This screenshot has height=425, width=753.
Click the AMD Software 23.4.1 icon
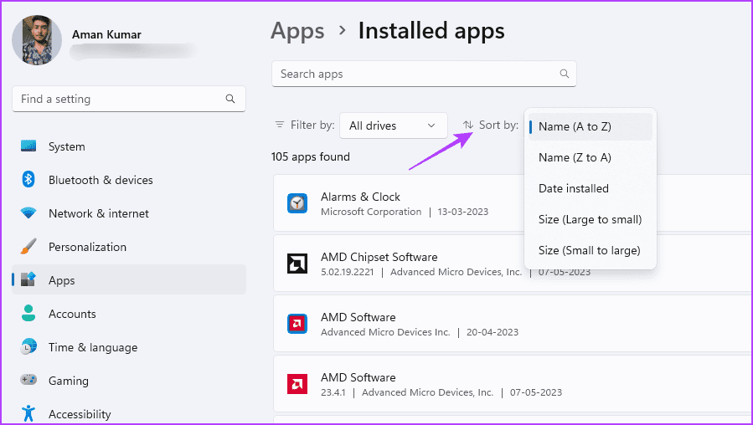(297, 384)
